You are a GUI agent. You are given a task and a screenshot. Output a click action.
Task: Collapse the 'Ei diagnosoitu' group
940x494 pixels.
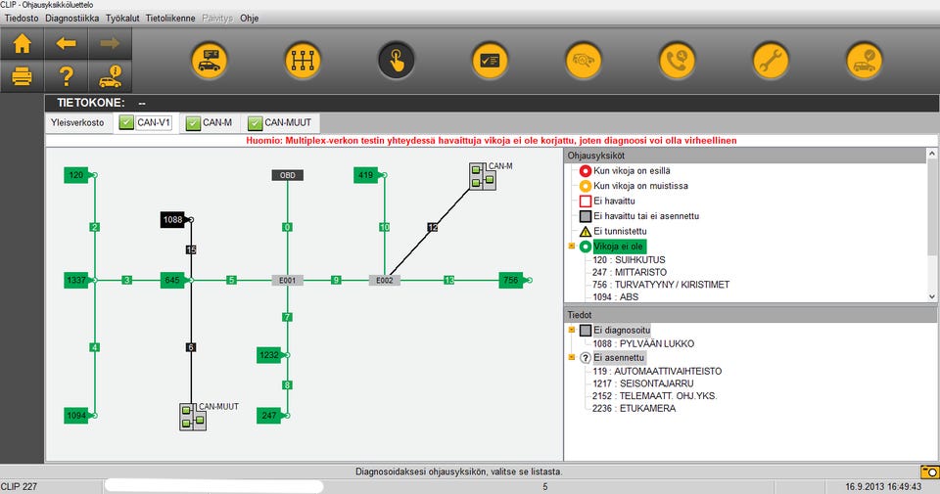571,330
